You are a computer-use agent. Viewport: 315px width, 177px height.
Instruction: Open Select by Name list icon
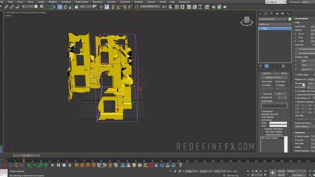pyautogui.click(x=42, y=7)
